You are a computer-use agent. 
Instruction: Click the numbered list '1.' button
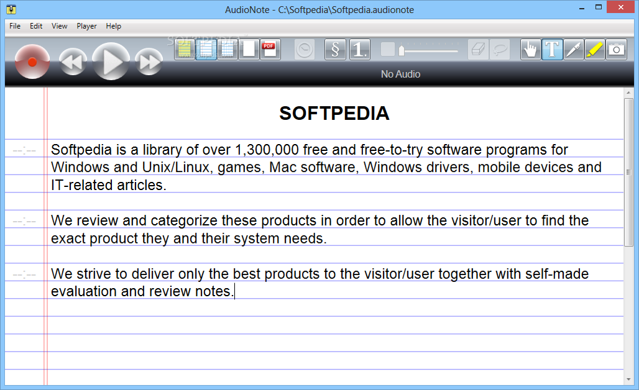(x=360, y=50)
